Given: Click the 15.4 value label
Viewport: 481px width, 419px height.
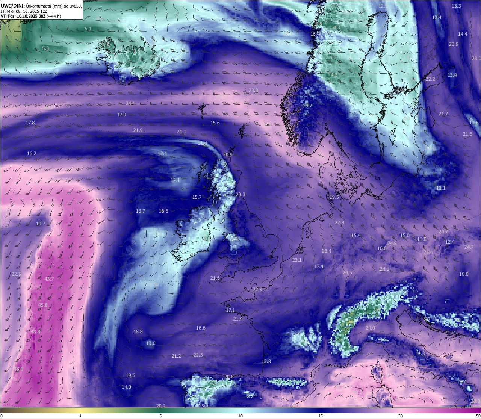Looking at the screenshot, I should (x=356, y=235).
